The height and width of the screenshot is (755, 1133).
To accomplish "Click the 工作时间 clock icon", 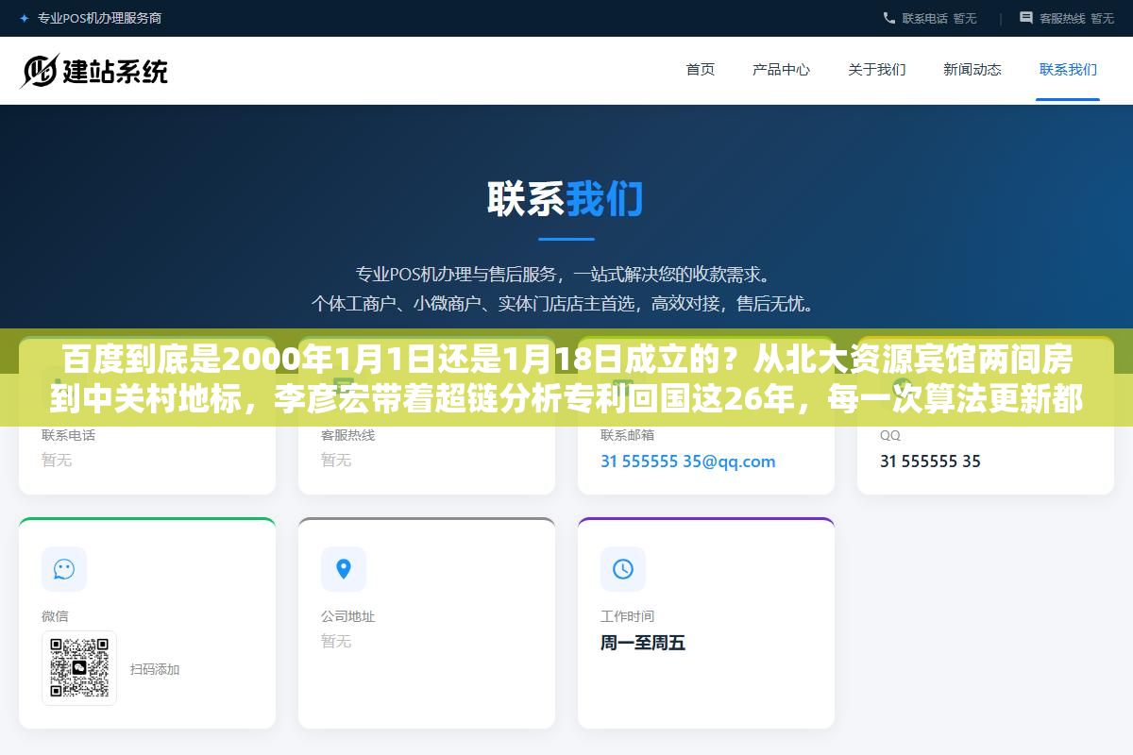I will pyautogui.click(x=623, y=569).
